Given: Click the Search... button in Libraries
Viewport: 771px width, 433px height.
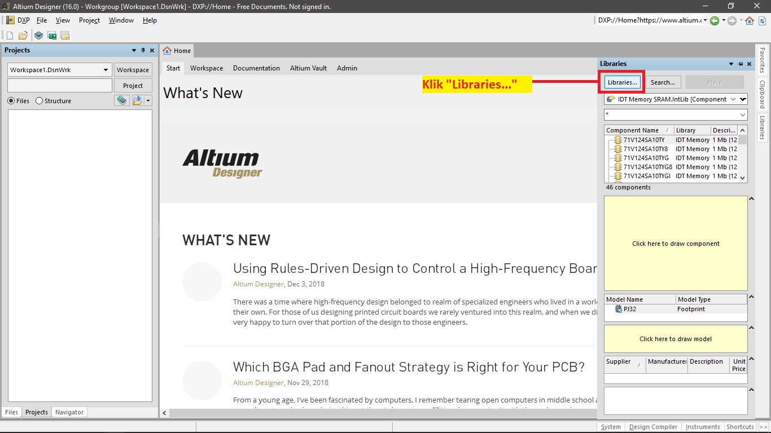Looking at the screenshot, I should [663, 82].
